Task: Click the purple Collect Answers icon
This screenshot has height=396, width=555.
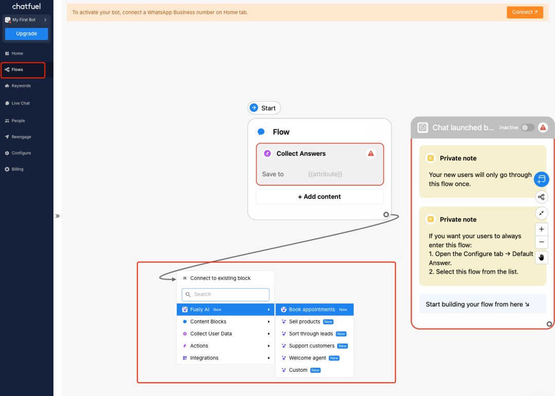Action: pyautogui.click(x=267, y=153)
